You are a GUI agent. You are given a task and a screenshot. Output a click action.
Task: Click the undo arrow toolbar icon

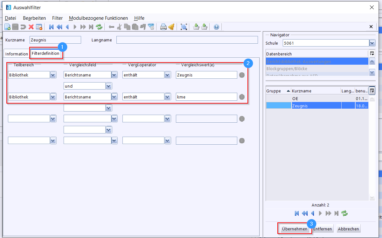23,27
